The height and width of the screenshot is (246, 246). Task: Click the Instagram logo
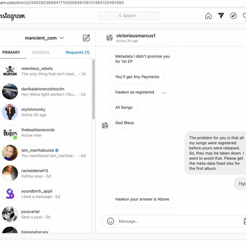(x=12, y=16)
